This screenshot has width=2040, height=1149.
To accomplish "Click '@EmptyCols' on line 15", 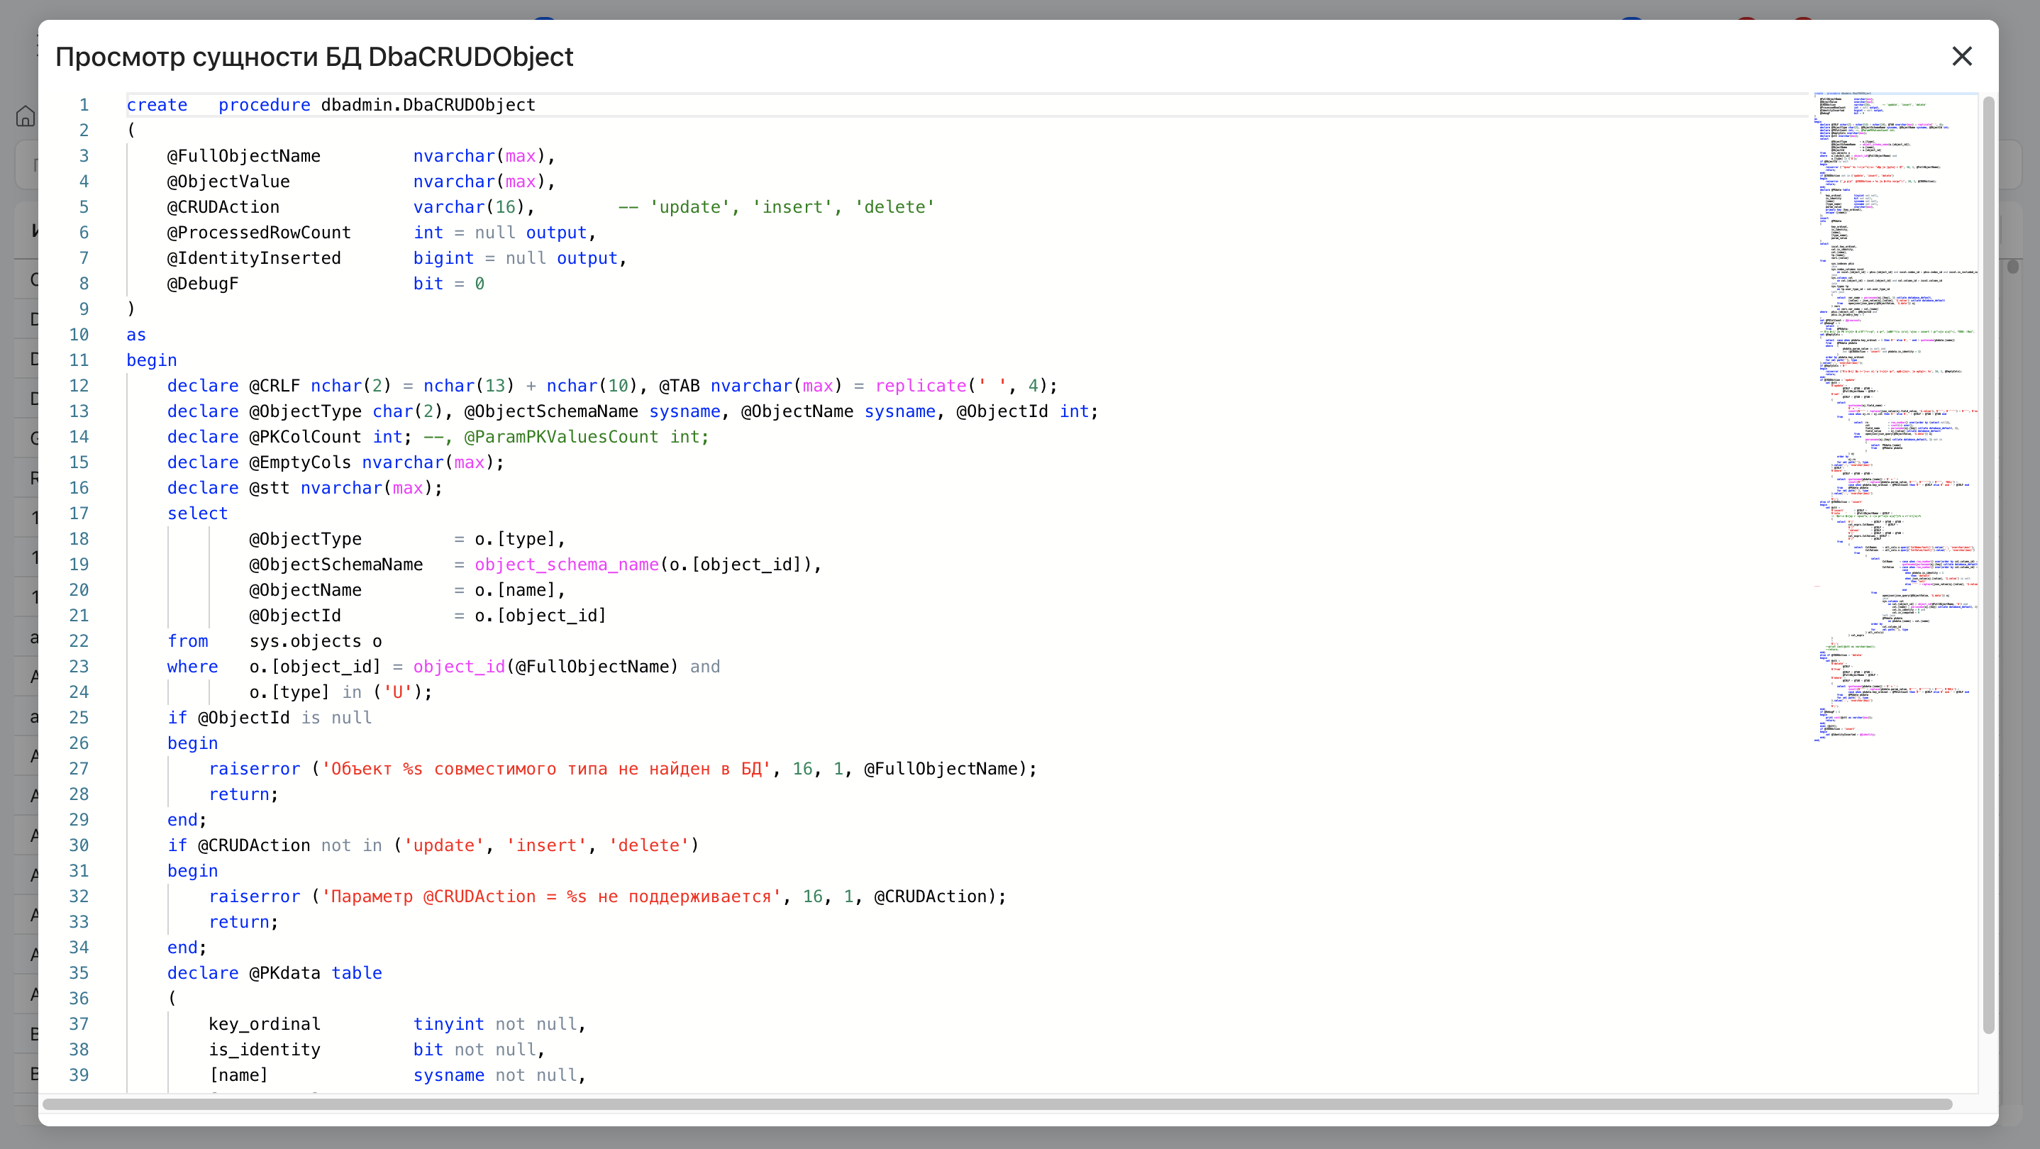I will click(299, 462).
